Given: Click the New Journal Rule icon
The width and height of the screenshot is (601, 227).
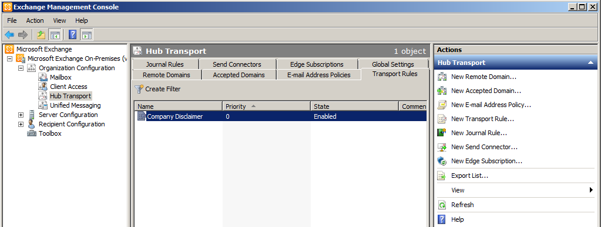Looking at the screenshot, I should point(442,133).
